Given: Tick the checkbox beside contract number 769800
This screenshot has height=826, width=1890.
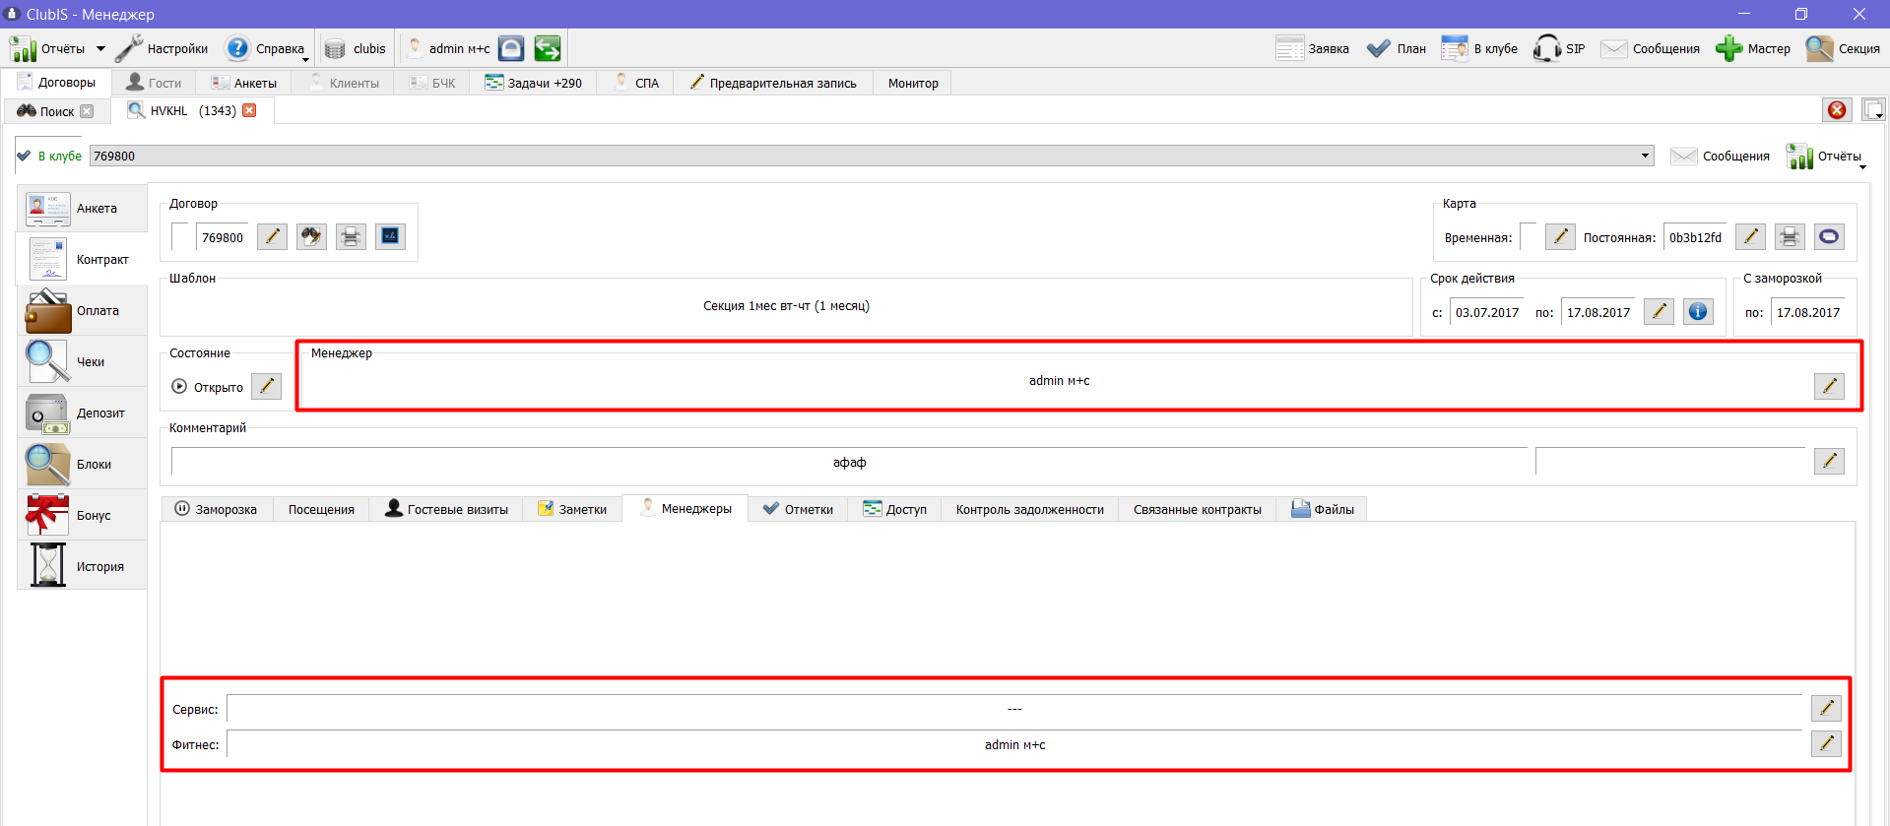Looking at the screenshot, I should click(179, 236).
